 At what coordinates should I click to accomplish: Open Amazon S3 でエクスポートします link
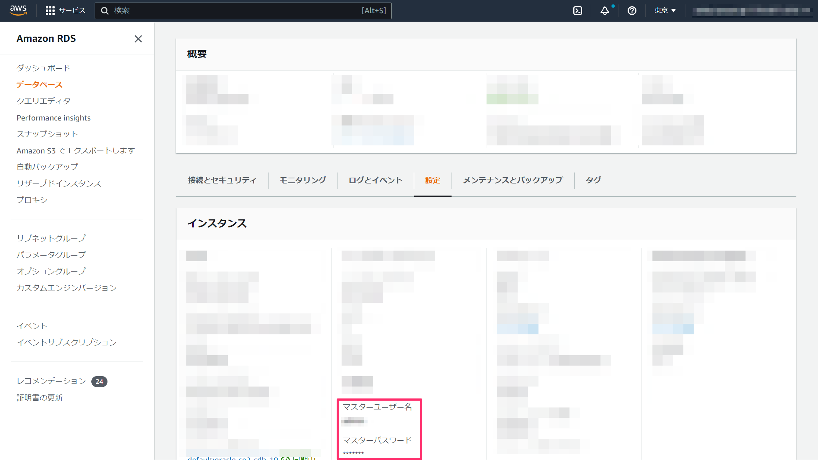tap(76, 151)
